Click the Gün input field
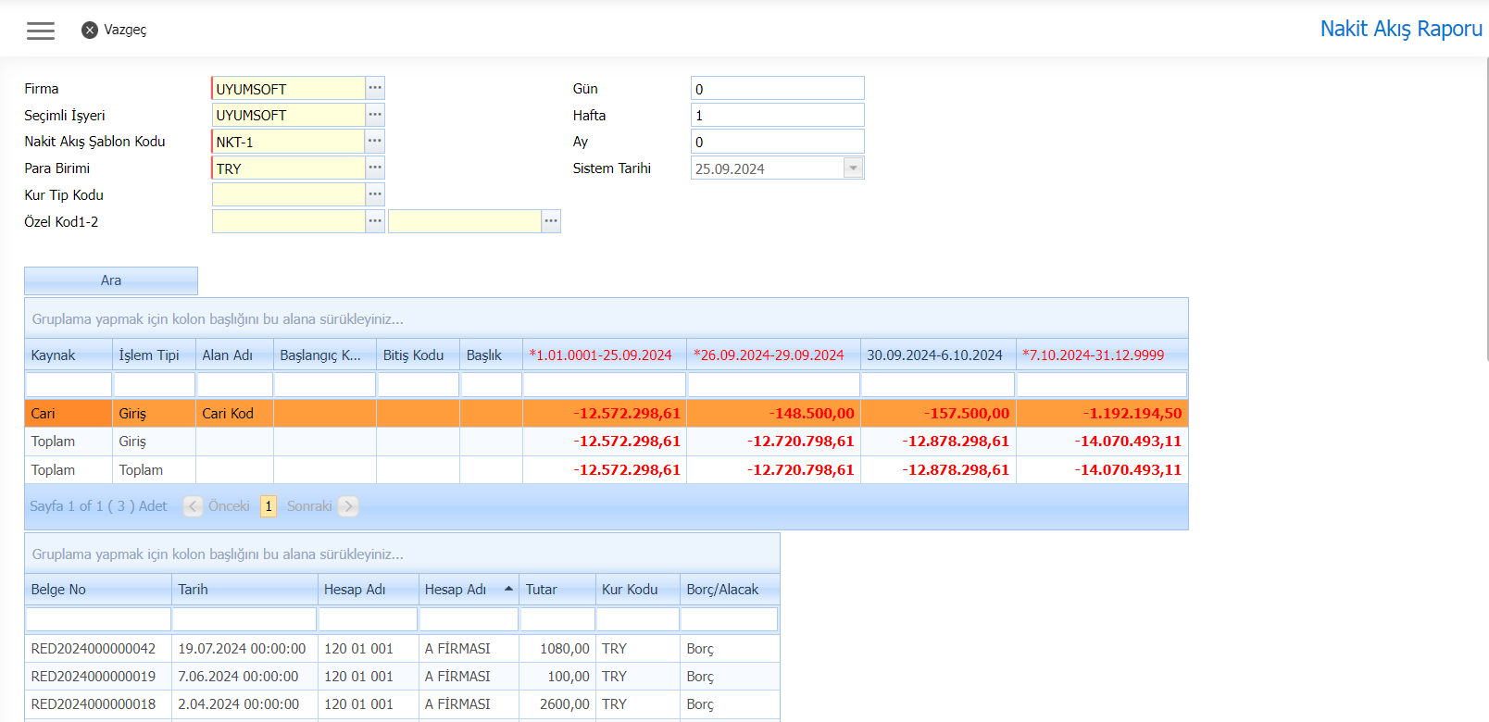 click(x=778, y=88)
